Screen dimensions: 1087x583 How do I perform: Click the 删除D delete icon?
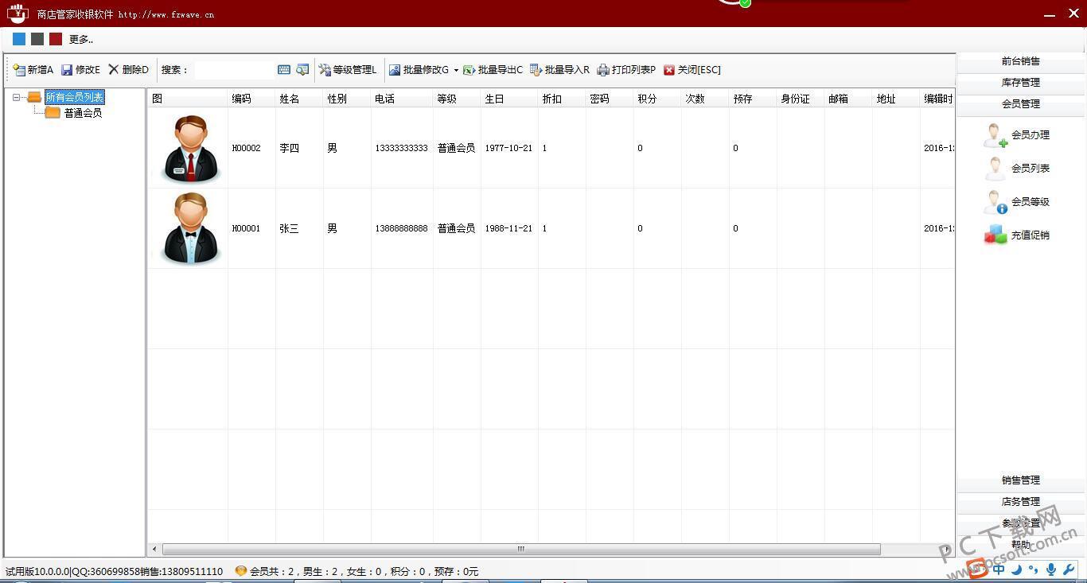point(114,70)
